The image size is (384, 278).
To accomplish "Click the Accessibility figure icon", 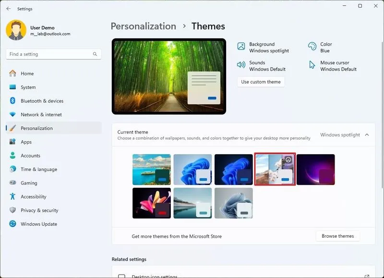I will point(12,196).
